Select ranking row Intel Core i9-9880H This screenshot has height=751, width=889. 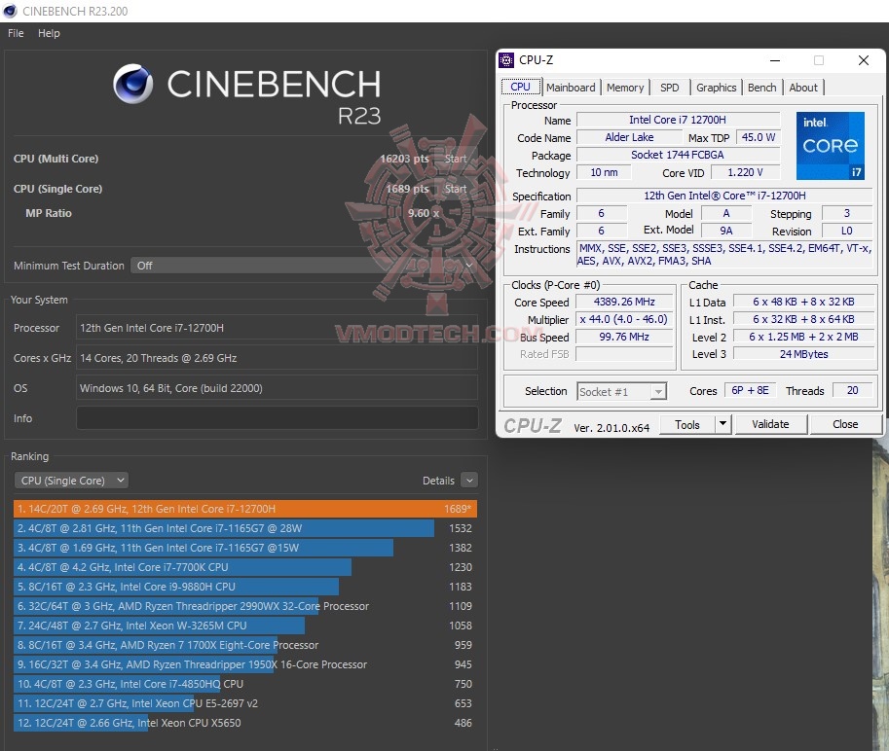tap(245, 587)
